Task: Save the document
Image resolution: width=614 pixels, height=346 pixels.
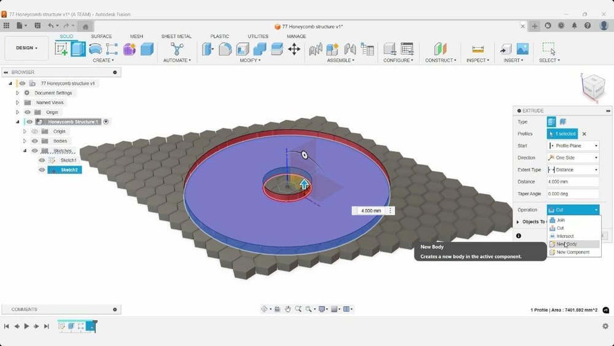Action: point(37,25)
